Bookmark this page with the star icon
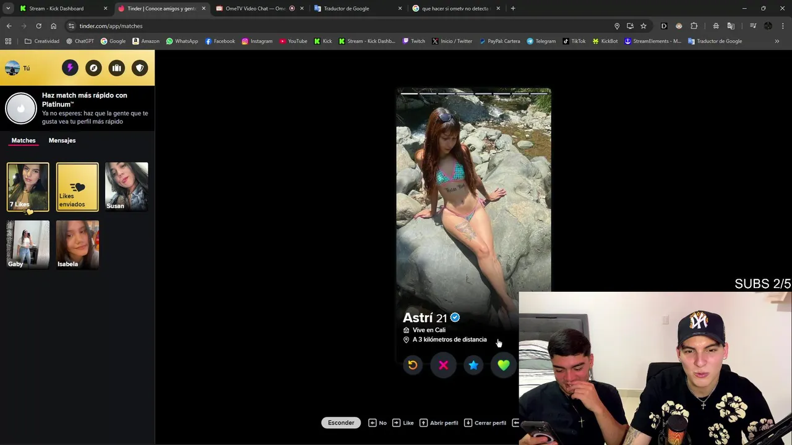Screen dimensions: 792x445 click(643, 26)
